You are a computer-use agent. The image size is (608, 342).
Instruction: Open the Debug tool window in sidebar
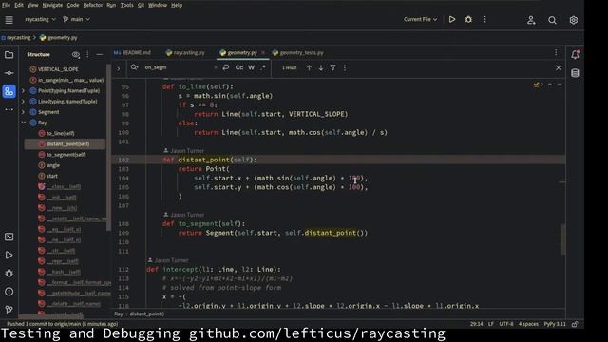point(9,274)
